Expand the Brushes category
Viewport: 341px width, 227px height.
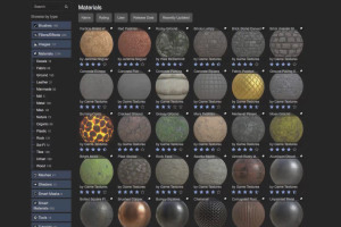[52, 26]
